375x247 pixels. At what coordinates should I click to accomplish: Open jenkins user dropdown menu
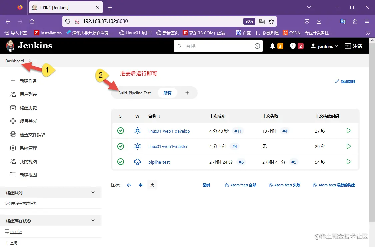tap(324, 46)
